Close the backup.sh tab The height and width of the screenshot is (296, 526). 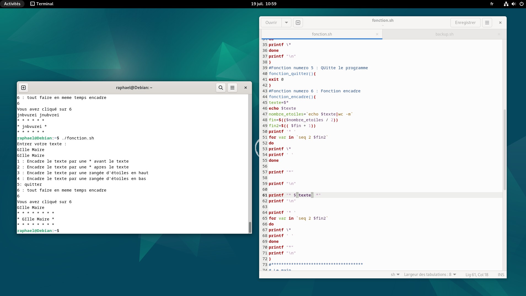tap(499, 34)
